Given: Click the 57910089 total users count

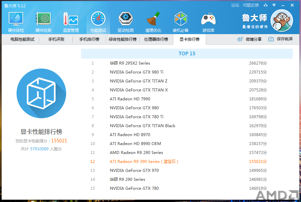Looking at the screenshot, I should 39,149.
